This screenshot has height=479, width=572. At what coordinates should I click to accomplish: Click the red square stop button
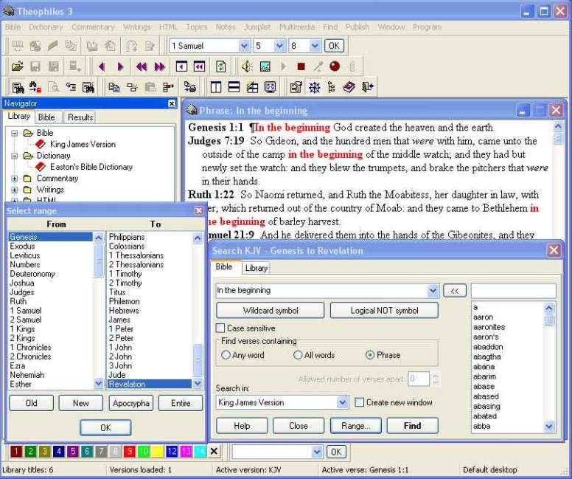[x=301, y=66]
